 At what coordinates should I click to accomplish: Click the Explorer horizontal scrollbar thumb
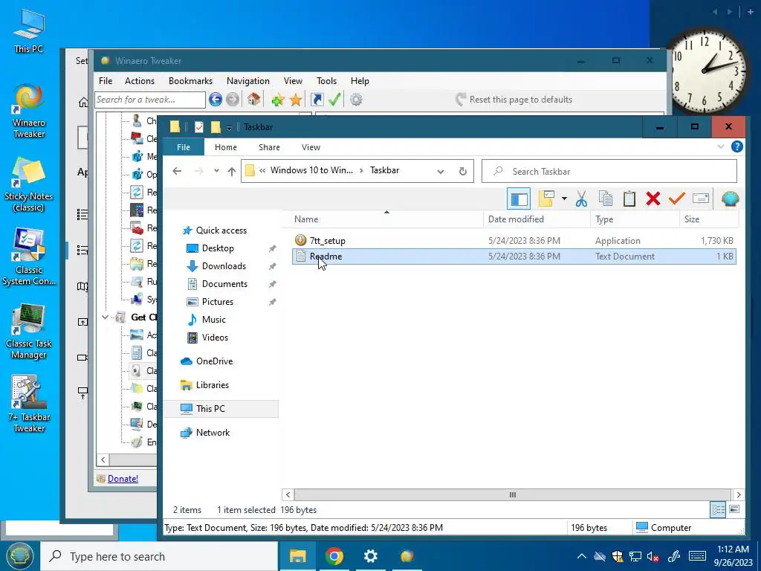point(513,494)
